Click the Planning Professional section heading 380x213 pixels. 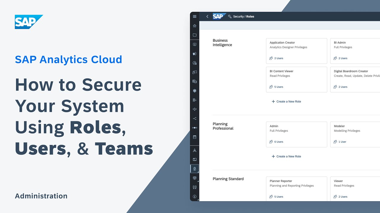tap(223, 126)
